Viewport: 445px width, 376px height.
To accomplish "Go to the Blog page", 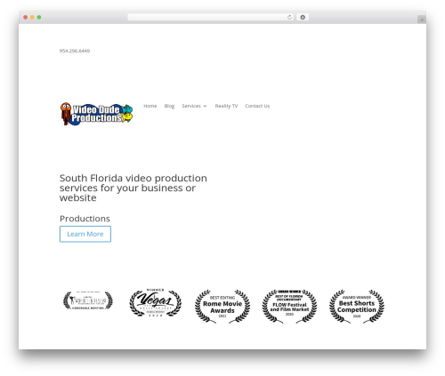I will [169, 106].
